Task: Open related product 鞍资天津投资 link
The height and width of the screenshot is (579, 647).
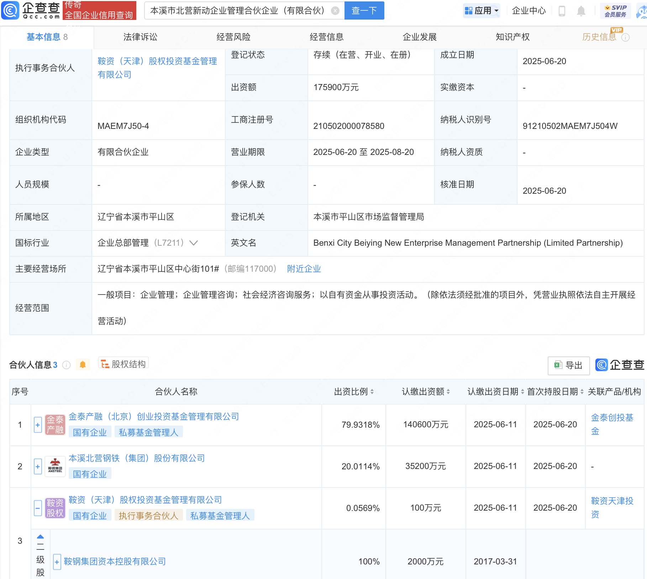Action: [612, 508]
